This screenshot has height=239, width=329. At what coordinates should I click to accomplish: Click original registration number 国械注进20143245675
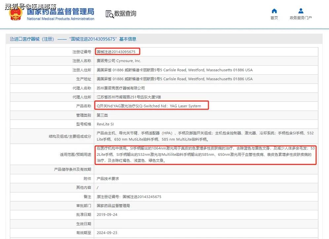(x=142, y=197)
